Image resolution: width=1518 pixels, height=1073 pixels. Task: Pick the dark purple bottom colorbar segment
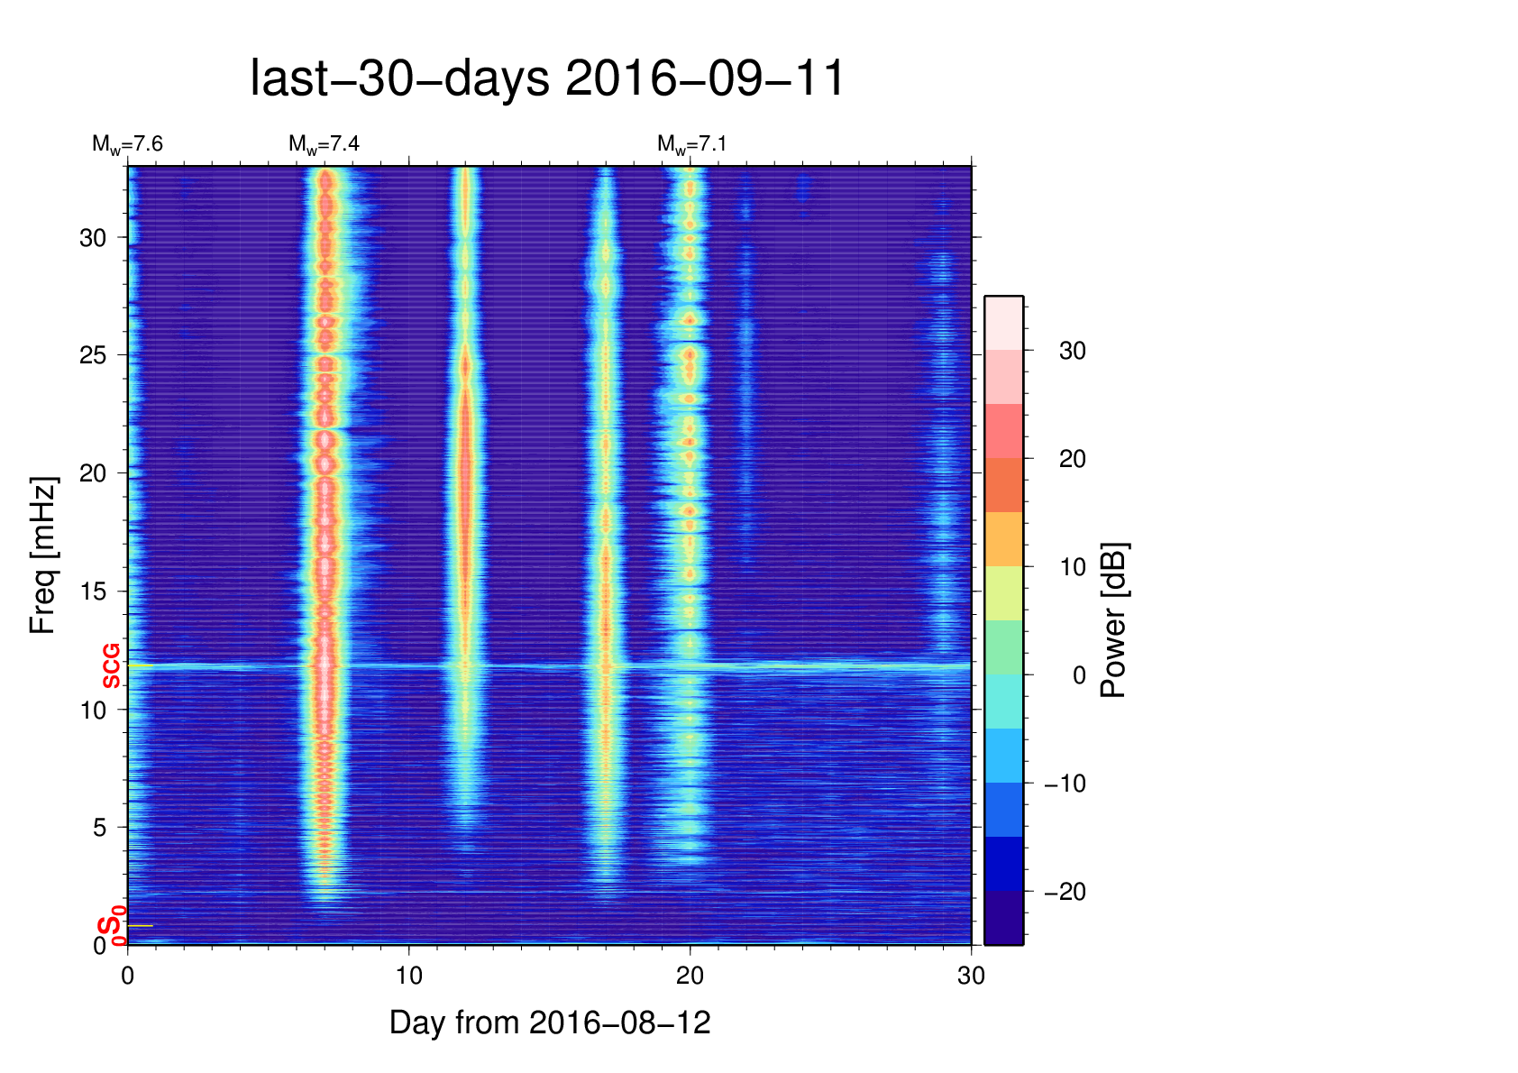pyautogui.click(x=1003, y=918)
